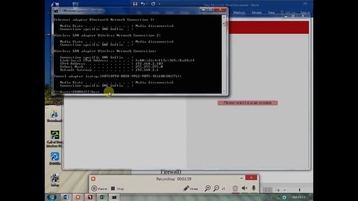
Task: Click the Tell me search box in Word
Action: pyautogui.click(x=288, y=12)
